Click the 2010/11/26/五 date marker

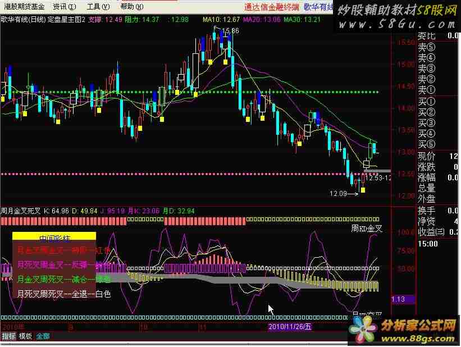pos(290,327)
